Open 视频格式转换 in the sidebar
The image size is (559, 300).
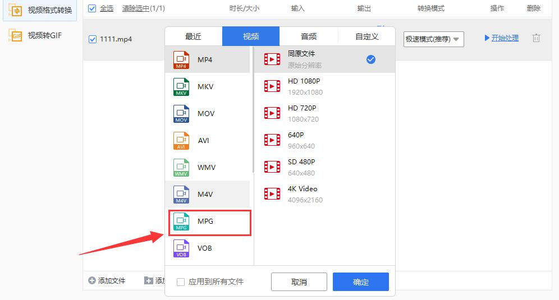pos(40,10)
